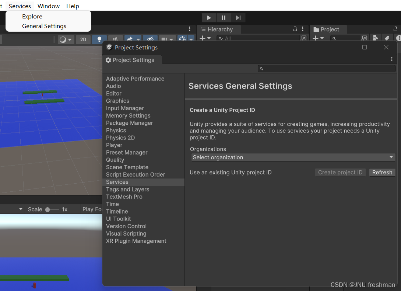Toggle the Gizmos button
401x291 pixels.
click(x=182, y=39)
